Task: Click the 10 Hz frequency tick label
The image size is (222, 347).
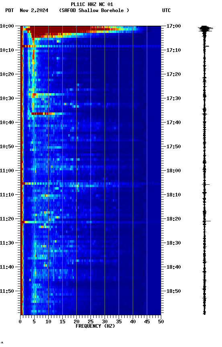Action: tap(48, 322)
